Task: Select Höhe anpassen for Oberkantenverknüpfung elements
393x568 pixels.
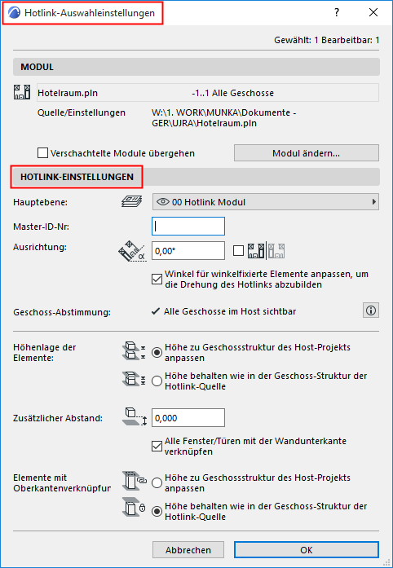Action: (157, 483)
